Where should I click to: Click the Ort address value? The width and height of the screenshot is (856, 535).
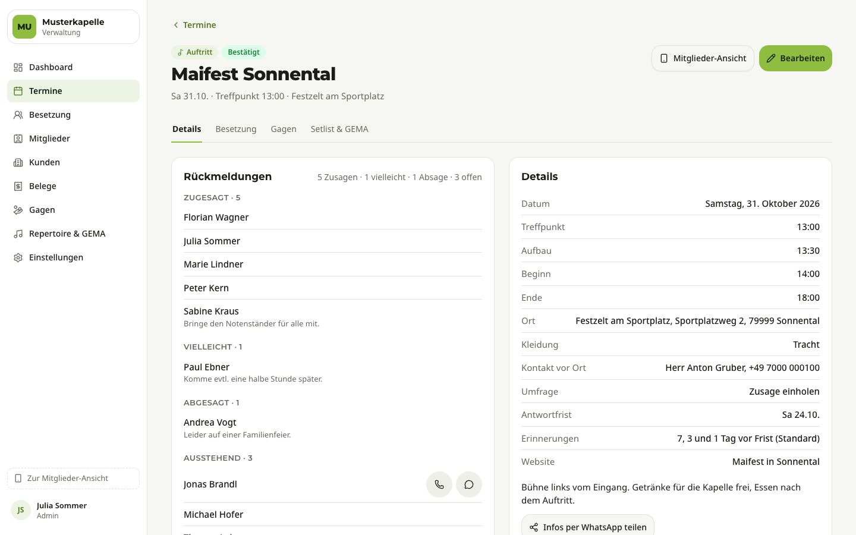tap(697, 321)
